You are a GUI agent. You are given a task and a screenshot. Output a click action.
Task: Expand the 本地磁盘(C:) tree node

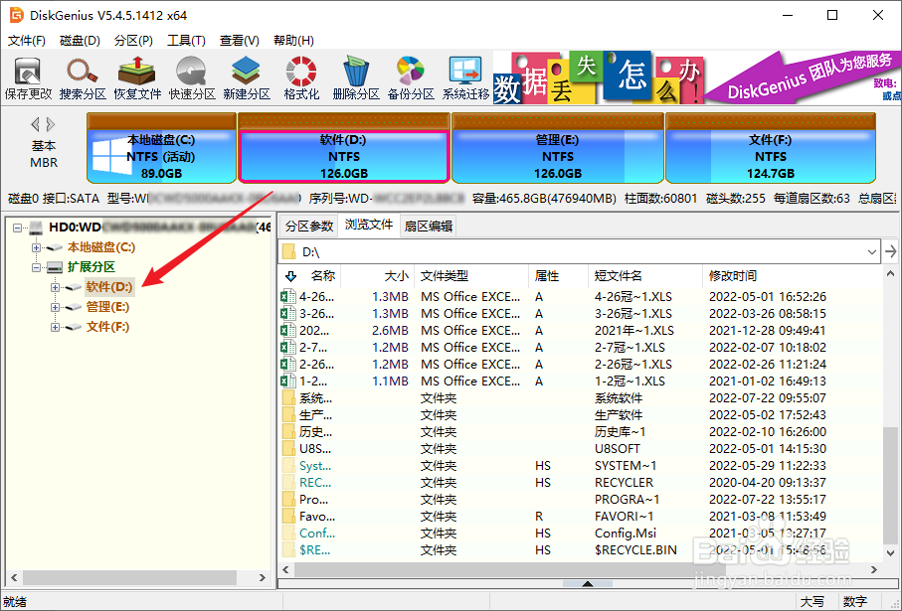(x=36, y=247)
